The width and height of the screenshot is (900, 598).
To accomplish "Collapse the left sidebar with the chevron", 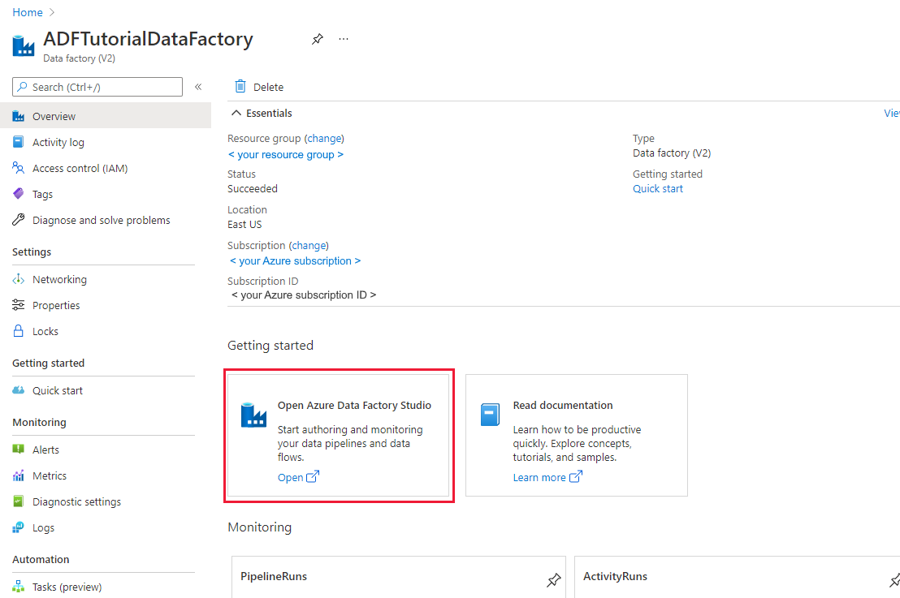I will click(x=199, y=87).
